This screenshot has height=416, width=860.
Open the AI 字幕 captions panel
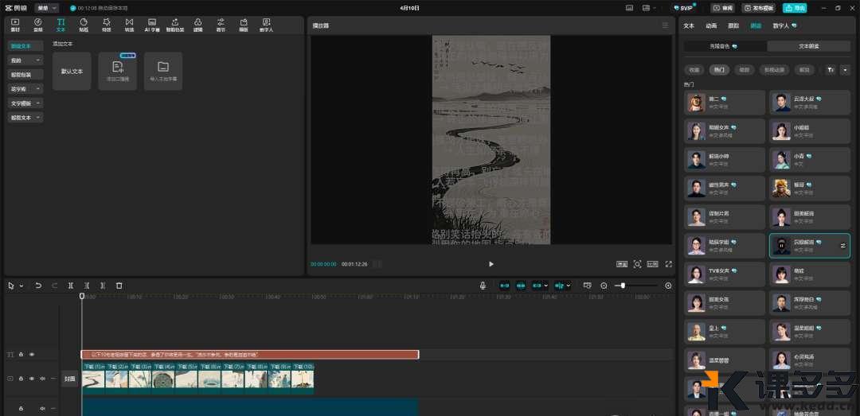152,25
